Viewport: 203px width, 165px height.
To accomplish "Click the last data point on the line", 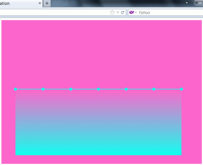I will pos(181,89).
